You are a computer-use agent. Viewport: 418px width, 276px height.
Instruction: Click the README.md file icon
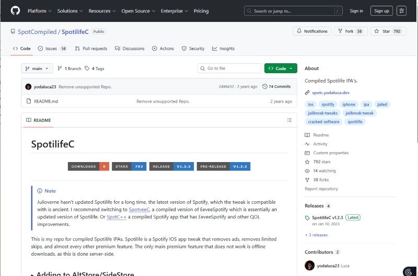tap(29, 101)
